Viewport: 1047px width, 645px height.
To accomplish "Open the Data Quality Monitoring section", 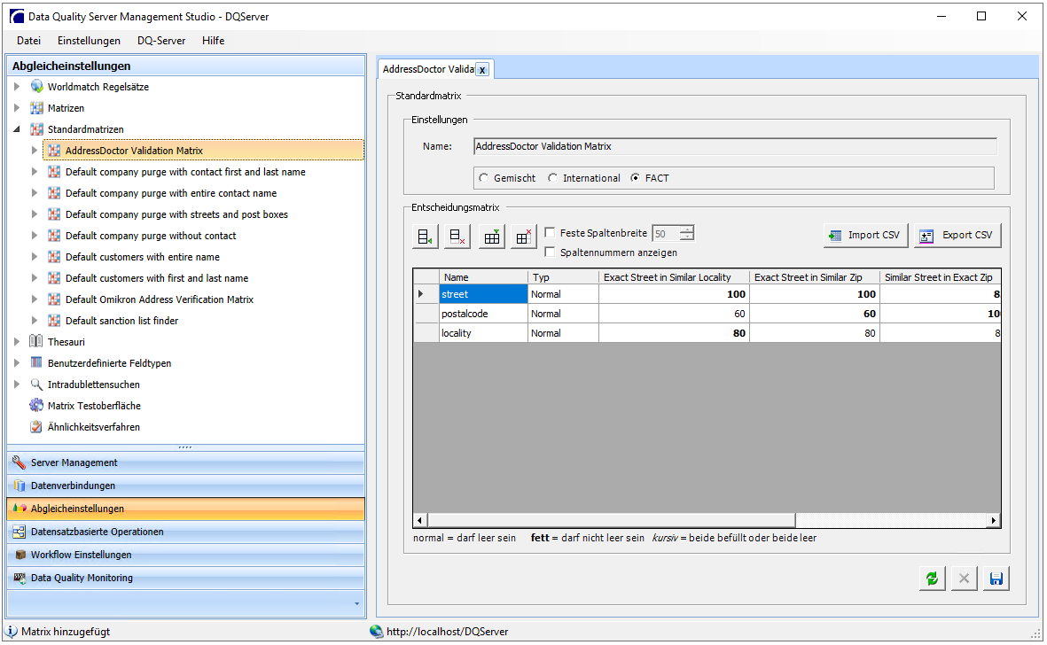I will coord(185,578).
